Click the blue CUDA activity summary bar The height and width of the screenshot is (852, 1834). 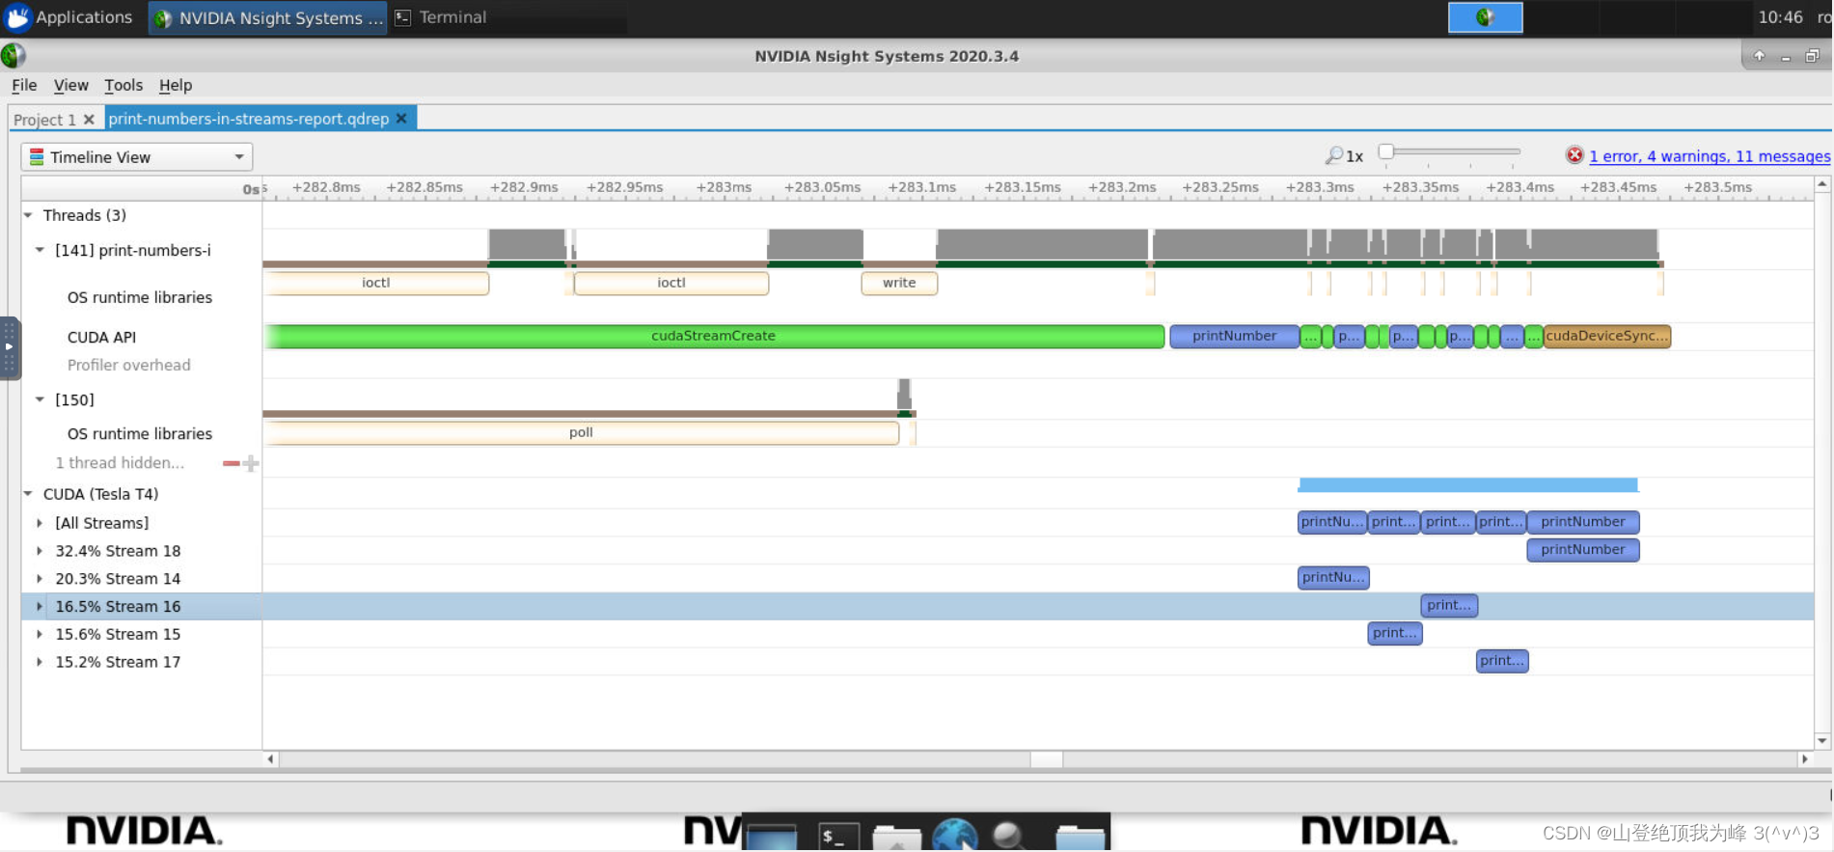point(1468,484)
